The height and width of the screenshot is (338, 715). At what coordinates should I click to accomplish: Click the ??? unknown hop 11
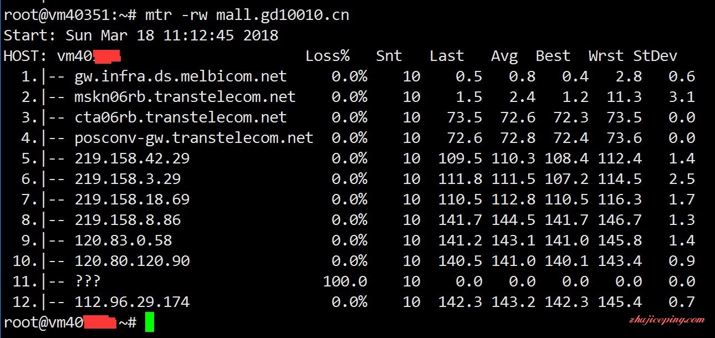pyautogui.click(x=88, y=281)
